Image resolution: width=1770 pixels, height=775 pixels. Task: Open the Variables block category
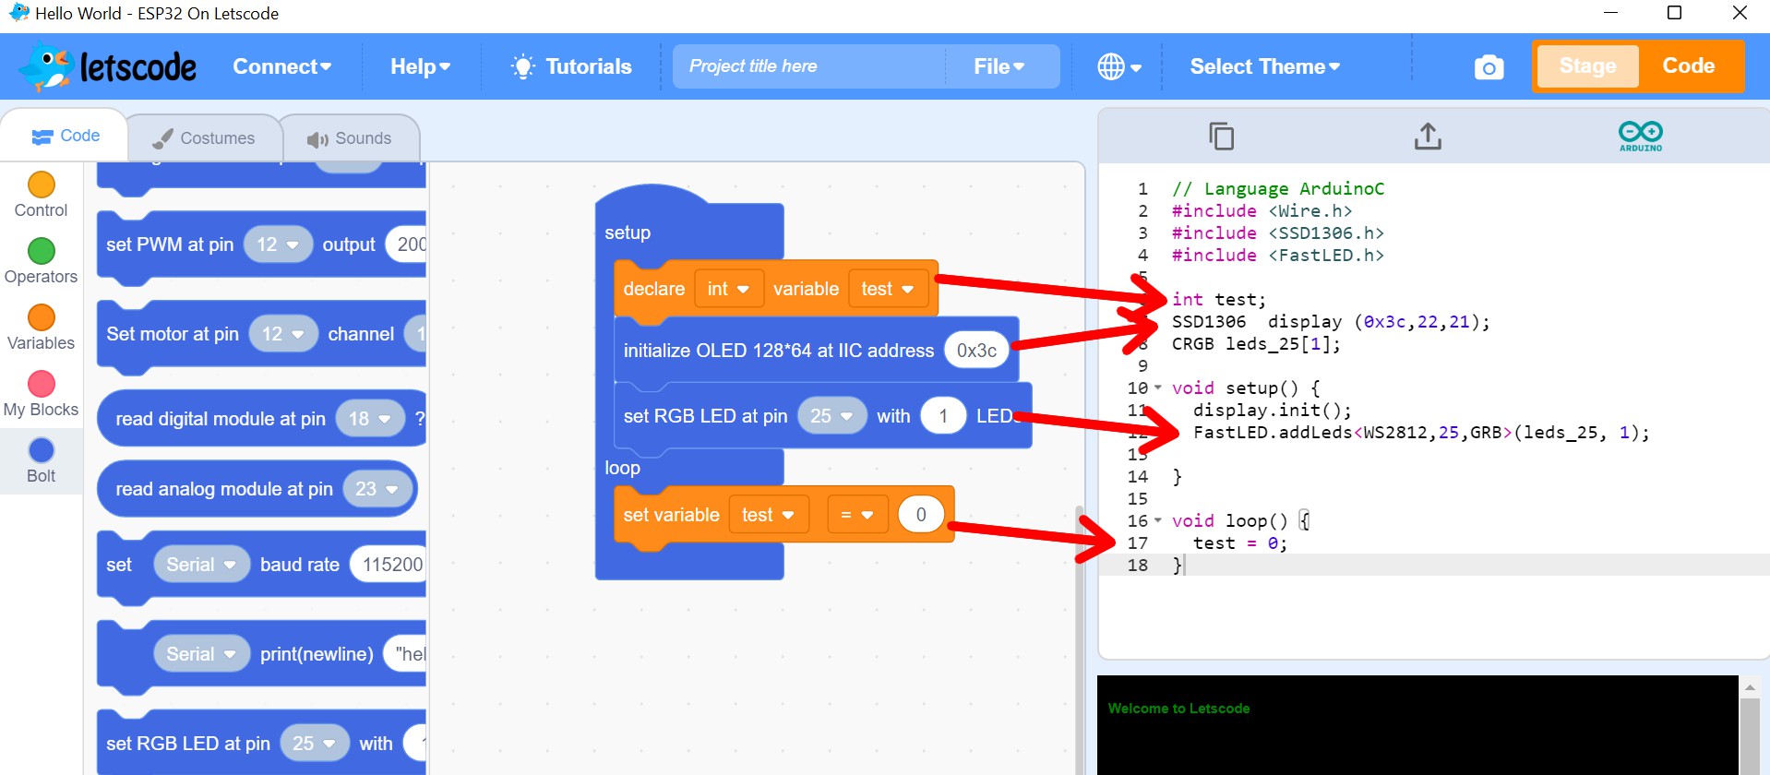41,328
